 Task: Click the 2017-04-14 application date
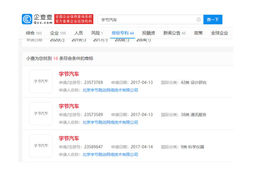click(142, 147)
